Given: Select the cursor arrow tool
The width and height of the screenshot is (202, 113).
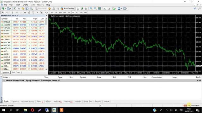Looking at the screenshot, I should [x=3, y=13].
